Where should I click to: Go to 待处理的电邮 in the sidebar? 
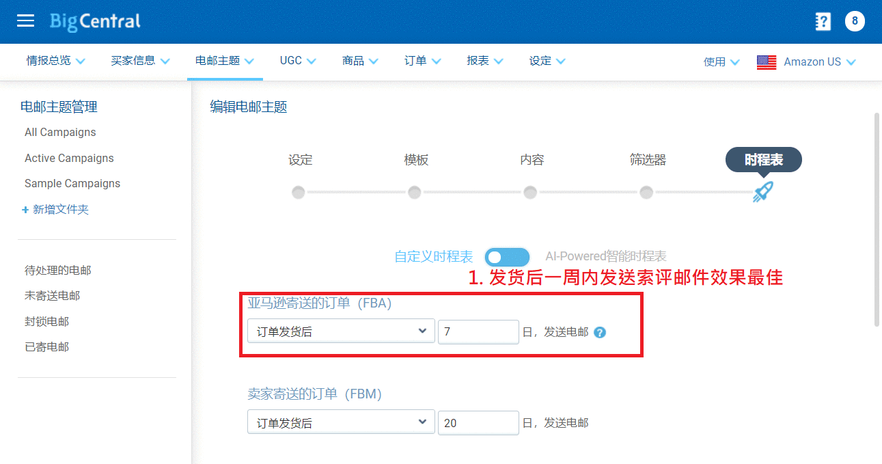[x=58, y=270]
